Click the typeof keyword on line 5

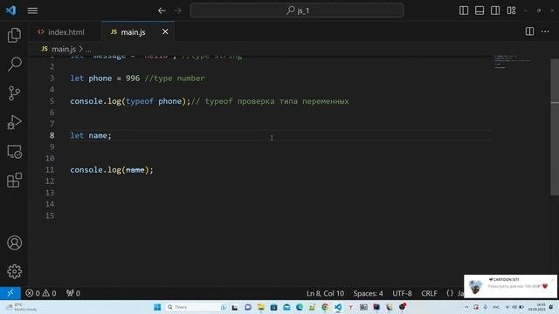[x=140, y=101]
